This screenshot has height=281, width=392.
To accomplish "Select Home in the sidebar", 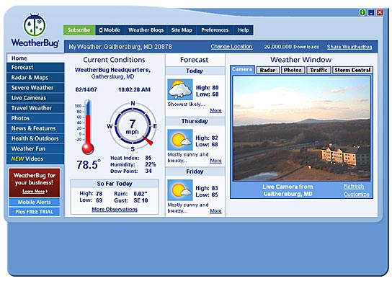I will pos(35,58).
